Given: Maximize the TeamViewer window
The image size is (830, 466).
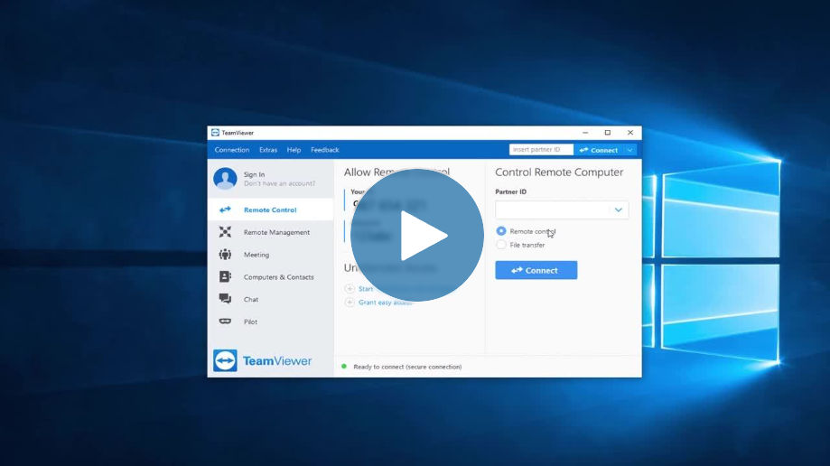Looking at the screenshot, I should 608,133.
